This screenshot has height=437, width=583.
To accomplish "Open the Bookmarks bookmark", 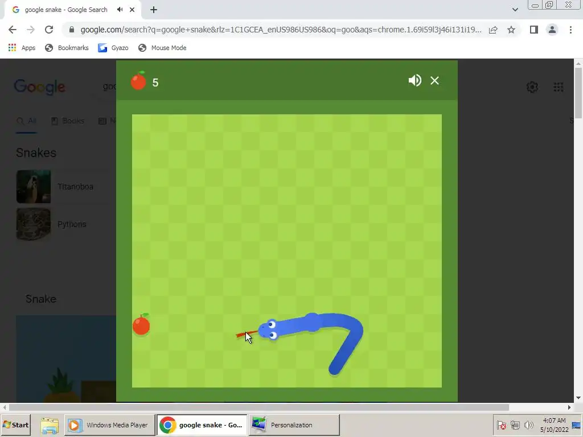I will (67, 48).
